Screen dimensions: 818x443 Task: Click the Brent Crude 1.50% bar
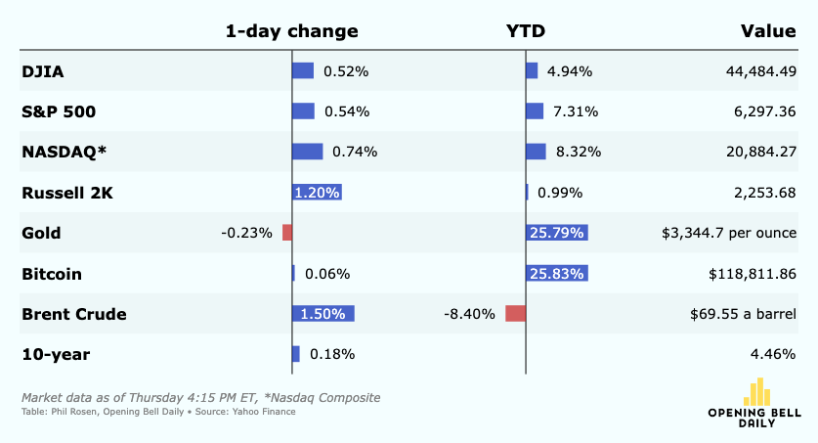coord(323,314)
